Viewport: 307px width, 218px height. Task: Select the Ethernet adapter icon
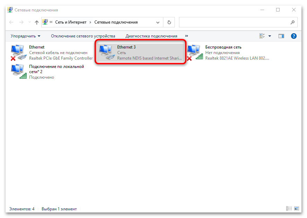pyautogui.click(x=18, y=52)
